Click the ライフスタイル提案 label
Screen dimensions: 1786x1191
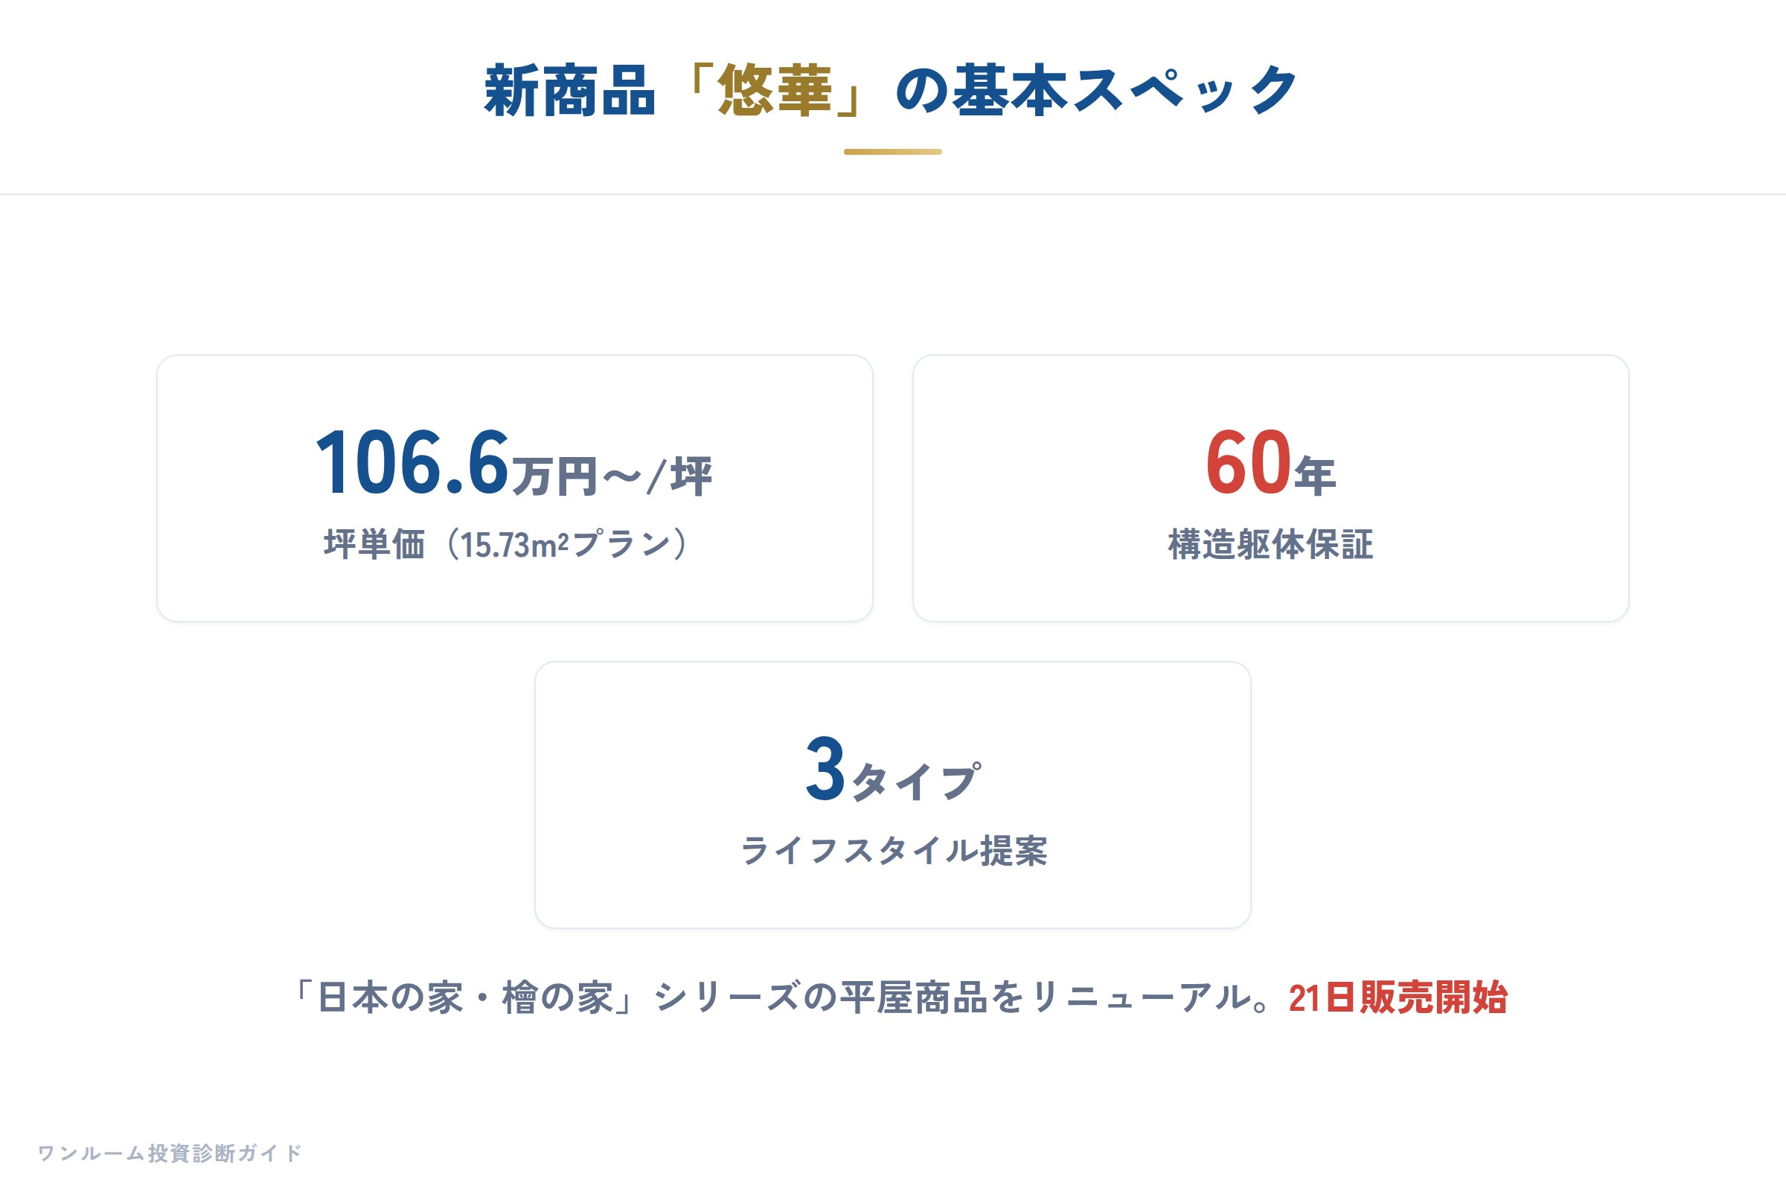pos(894,851)
